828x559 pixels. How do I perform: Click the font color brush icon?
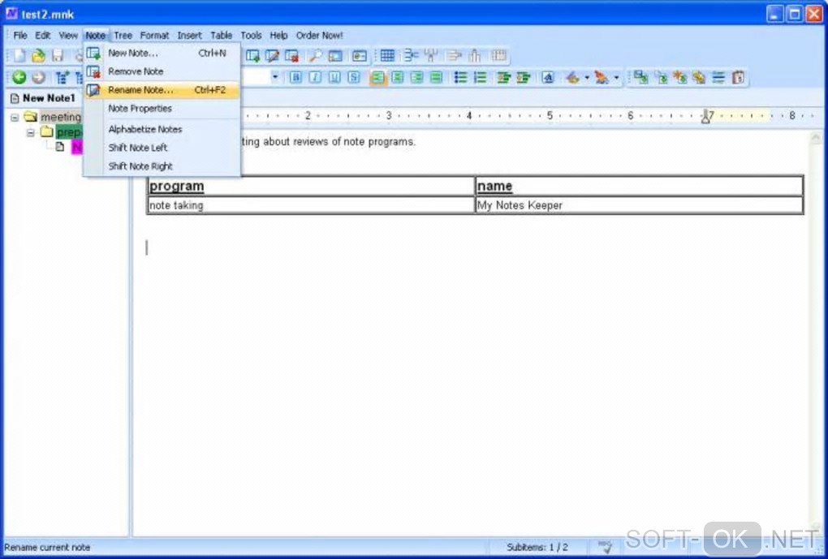tap(602, 78)
